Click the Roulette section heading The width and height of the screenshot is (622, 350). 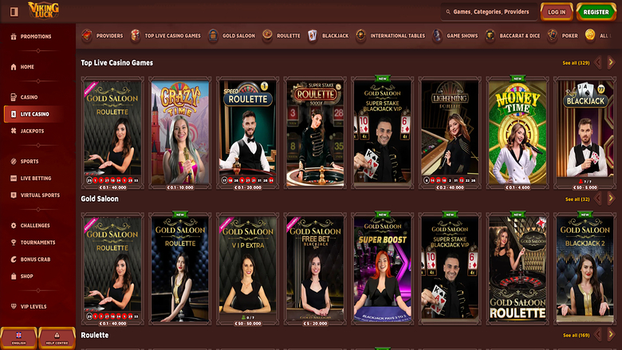pyautogui.click(x=95, y=336)
